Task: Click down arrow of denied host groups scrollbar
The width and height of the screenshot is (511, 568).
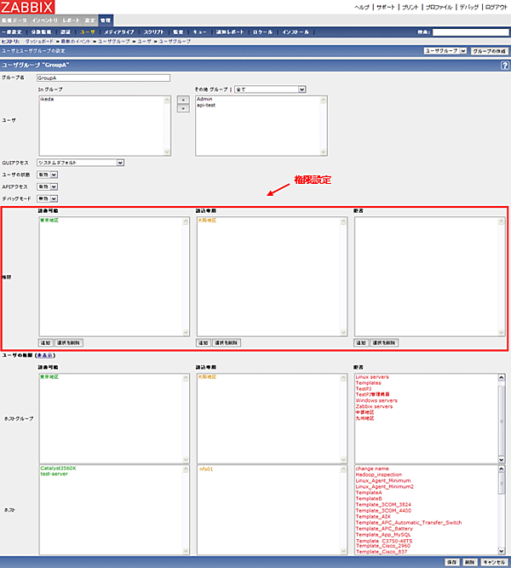Action: (502, 460)
